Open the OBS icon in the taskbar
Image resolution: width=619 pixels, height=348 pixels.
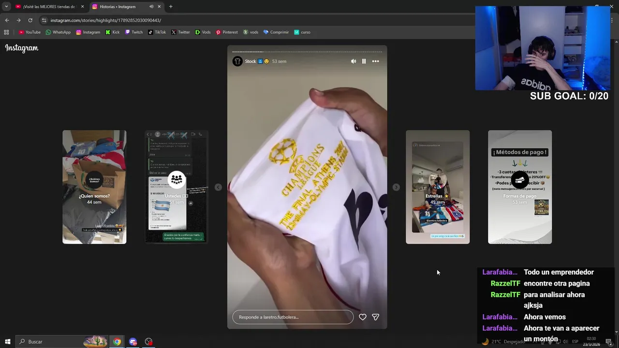[148, 342]
